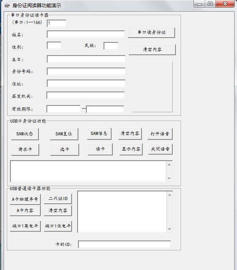This screenshot has width=237, height=270.
Task: Get the A卡物理序号
Action: (x=25, y=199)
